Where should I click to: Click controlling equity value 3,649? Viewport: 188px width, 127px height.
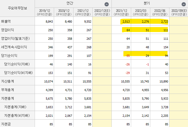tap(145, 107)
